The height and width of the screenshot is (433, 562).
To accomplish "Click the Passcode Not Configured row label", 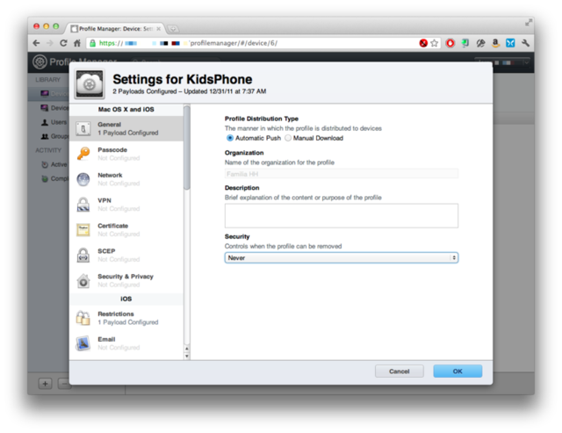I will [x=119, y=158].
